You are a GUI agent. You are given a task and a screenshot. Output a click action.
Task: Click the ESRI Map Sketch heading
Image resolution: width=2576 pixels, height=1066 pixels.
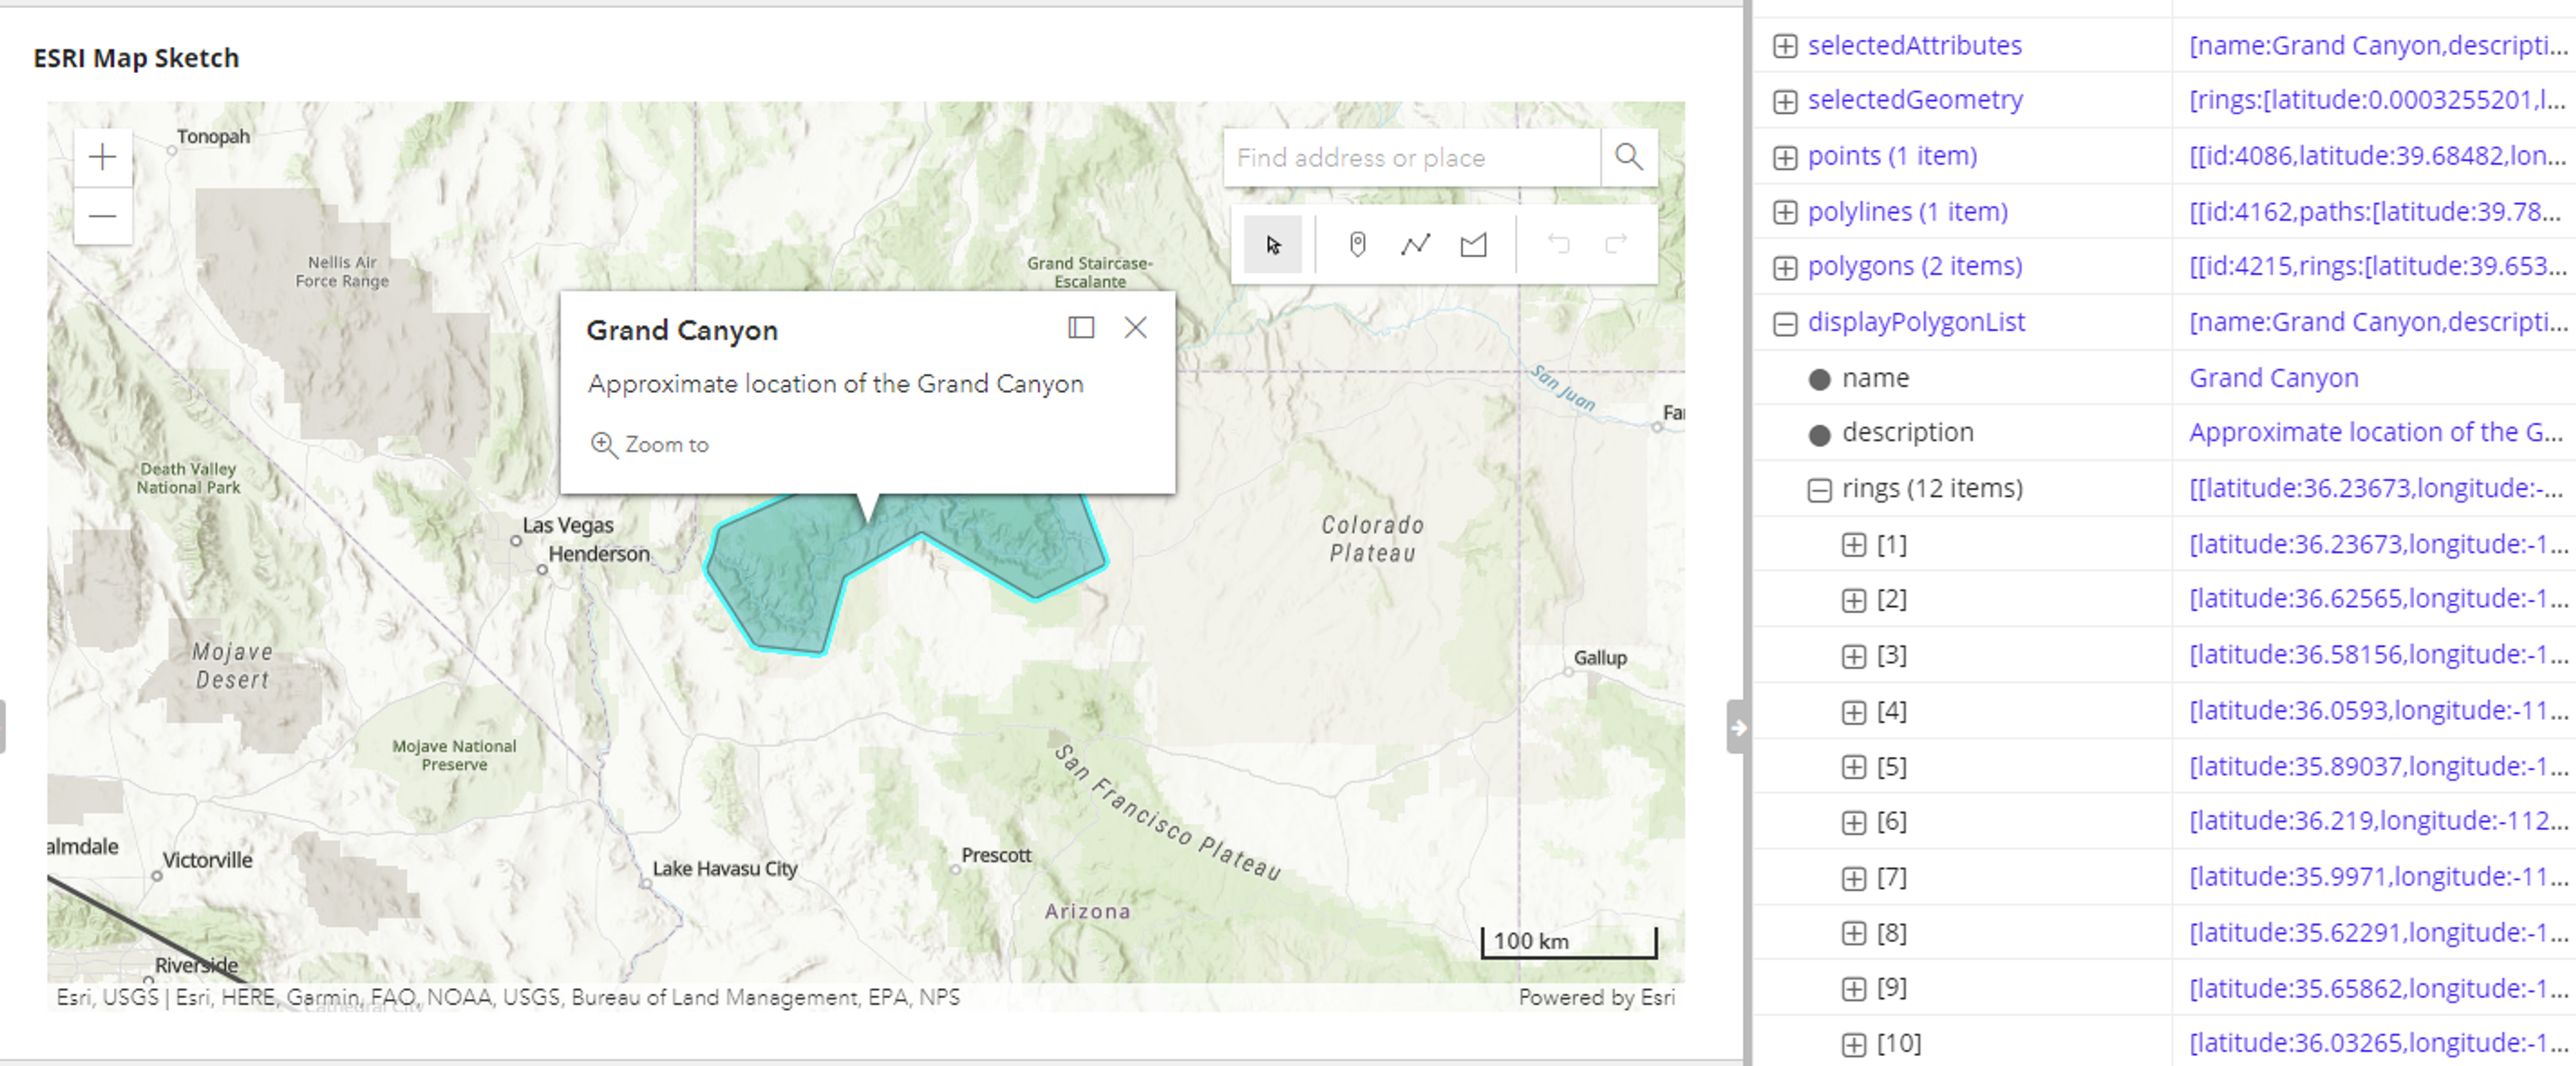[136, 58]
